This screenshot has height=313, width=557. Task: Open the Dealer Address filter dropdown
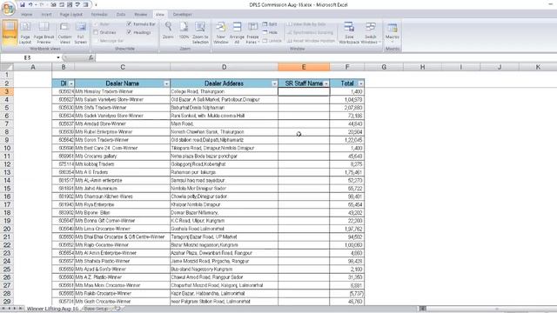point(274,83)
